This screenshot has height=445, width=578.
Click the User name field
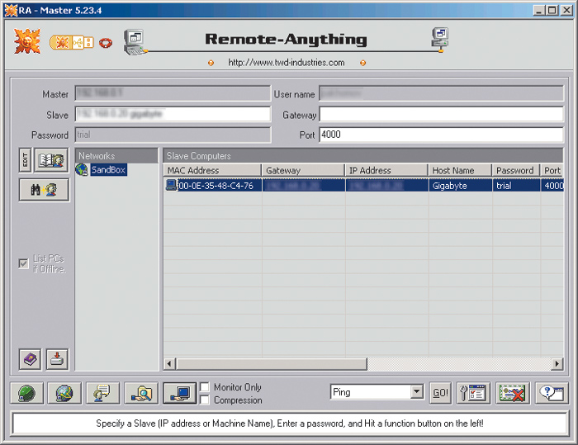point(441,93)
